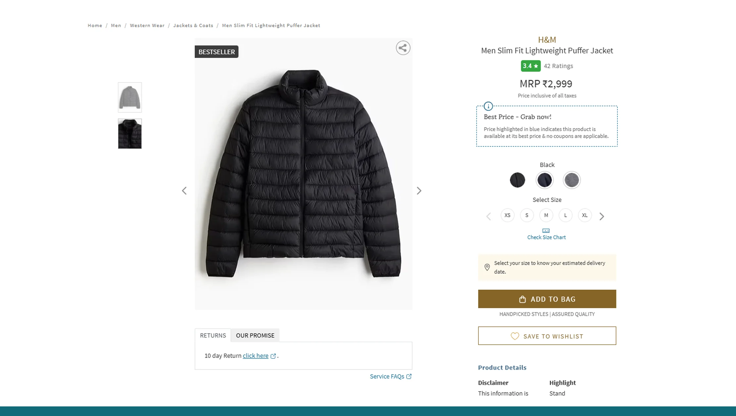Click the info icon above Best Price box
Screen dimensions: 736x416
click(x=488, y=106)
